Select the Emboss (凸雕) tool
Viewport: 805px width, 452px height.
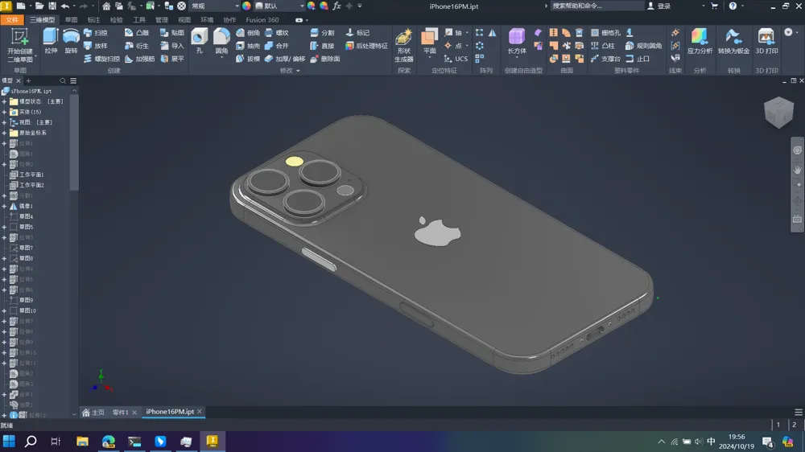click(x=137, y=33)
